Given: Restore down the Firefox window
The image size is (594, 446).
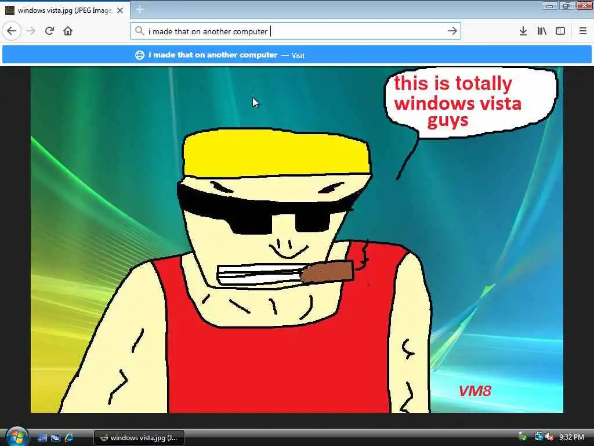Looking at the screenshot, I should pos(567,6).
